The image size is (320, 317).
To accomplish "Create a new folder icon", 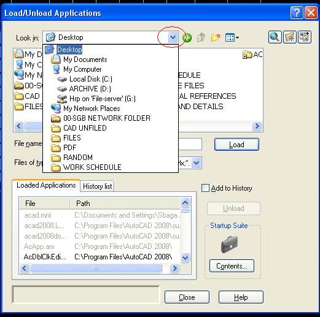I will click(216, 37).
